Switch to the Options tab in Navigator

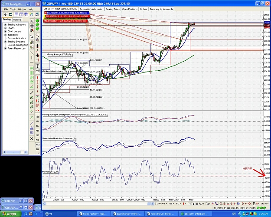click(x=17, y=20)
